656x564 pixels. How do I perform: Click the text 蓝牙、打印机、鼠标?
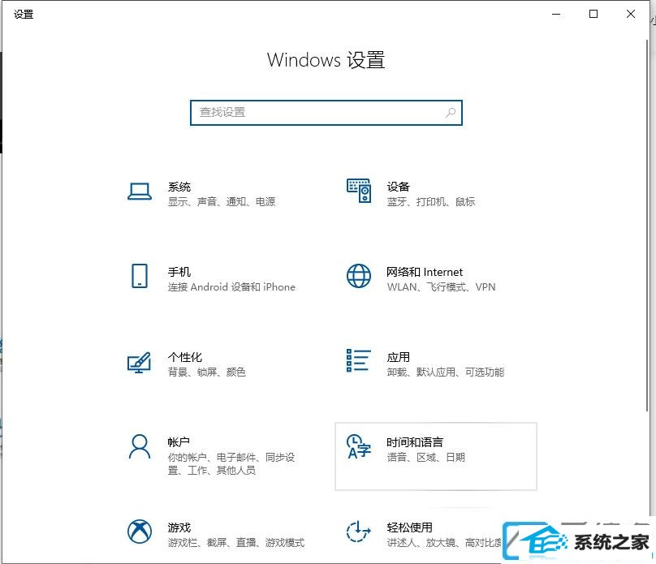click(431, 202)
